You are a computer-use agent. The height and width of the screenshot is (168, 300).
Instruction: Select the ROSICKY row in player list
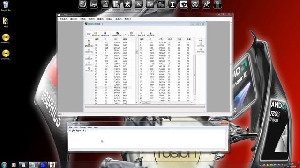tap(166, 42)
